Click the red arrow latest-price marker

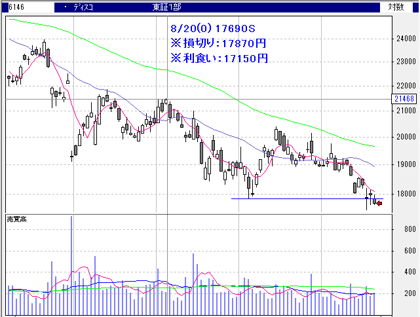pyautogui.click(x=379, y=203)
